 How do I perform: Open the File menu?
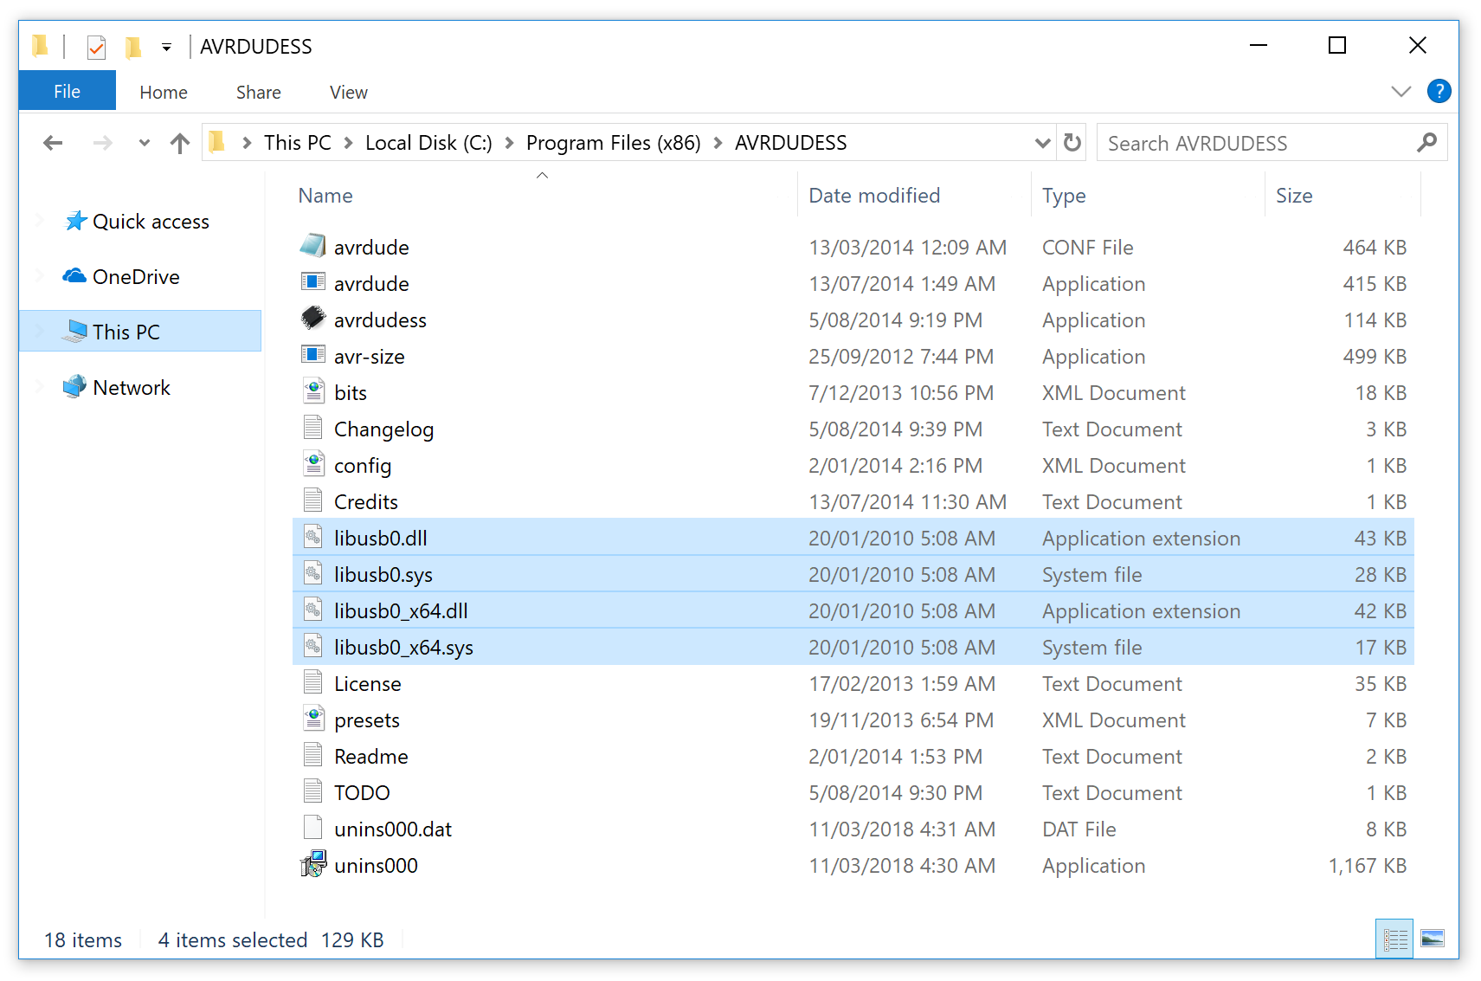pos(67,91)
